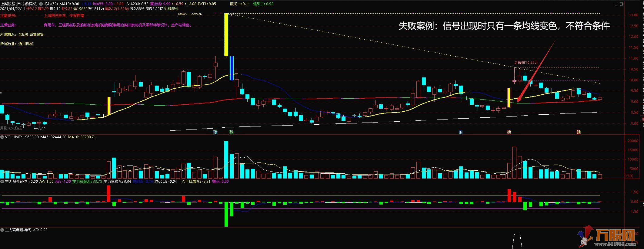Click the 低买一: 9.11 label

pyautogui.click(x=240, y=4)
